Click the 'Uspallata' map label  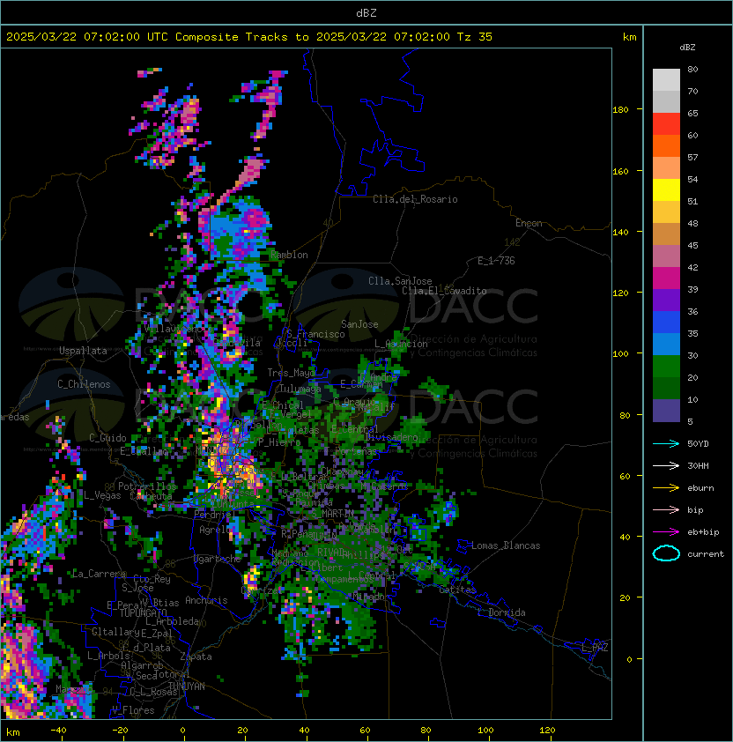(x=83, y=351)
